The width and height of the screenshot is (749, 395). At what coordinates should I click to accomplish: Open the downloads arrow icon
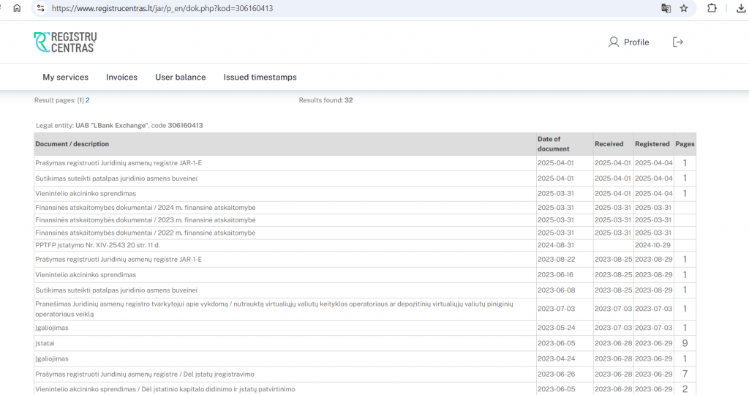tap(741, 8)
